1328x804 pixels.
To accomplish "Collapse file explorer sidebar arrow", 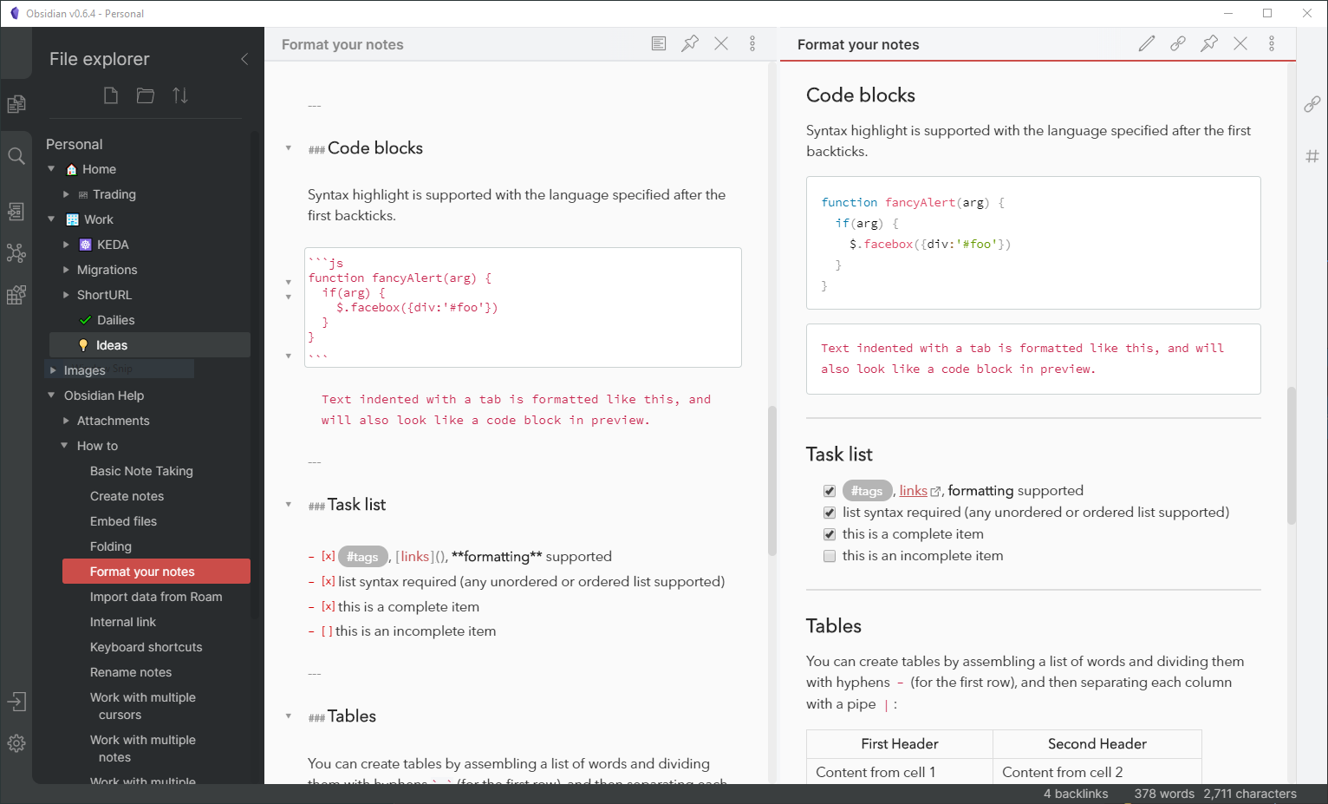I will point(244,59).
